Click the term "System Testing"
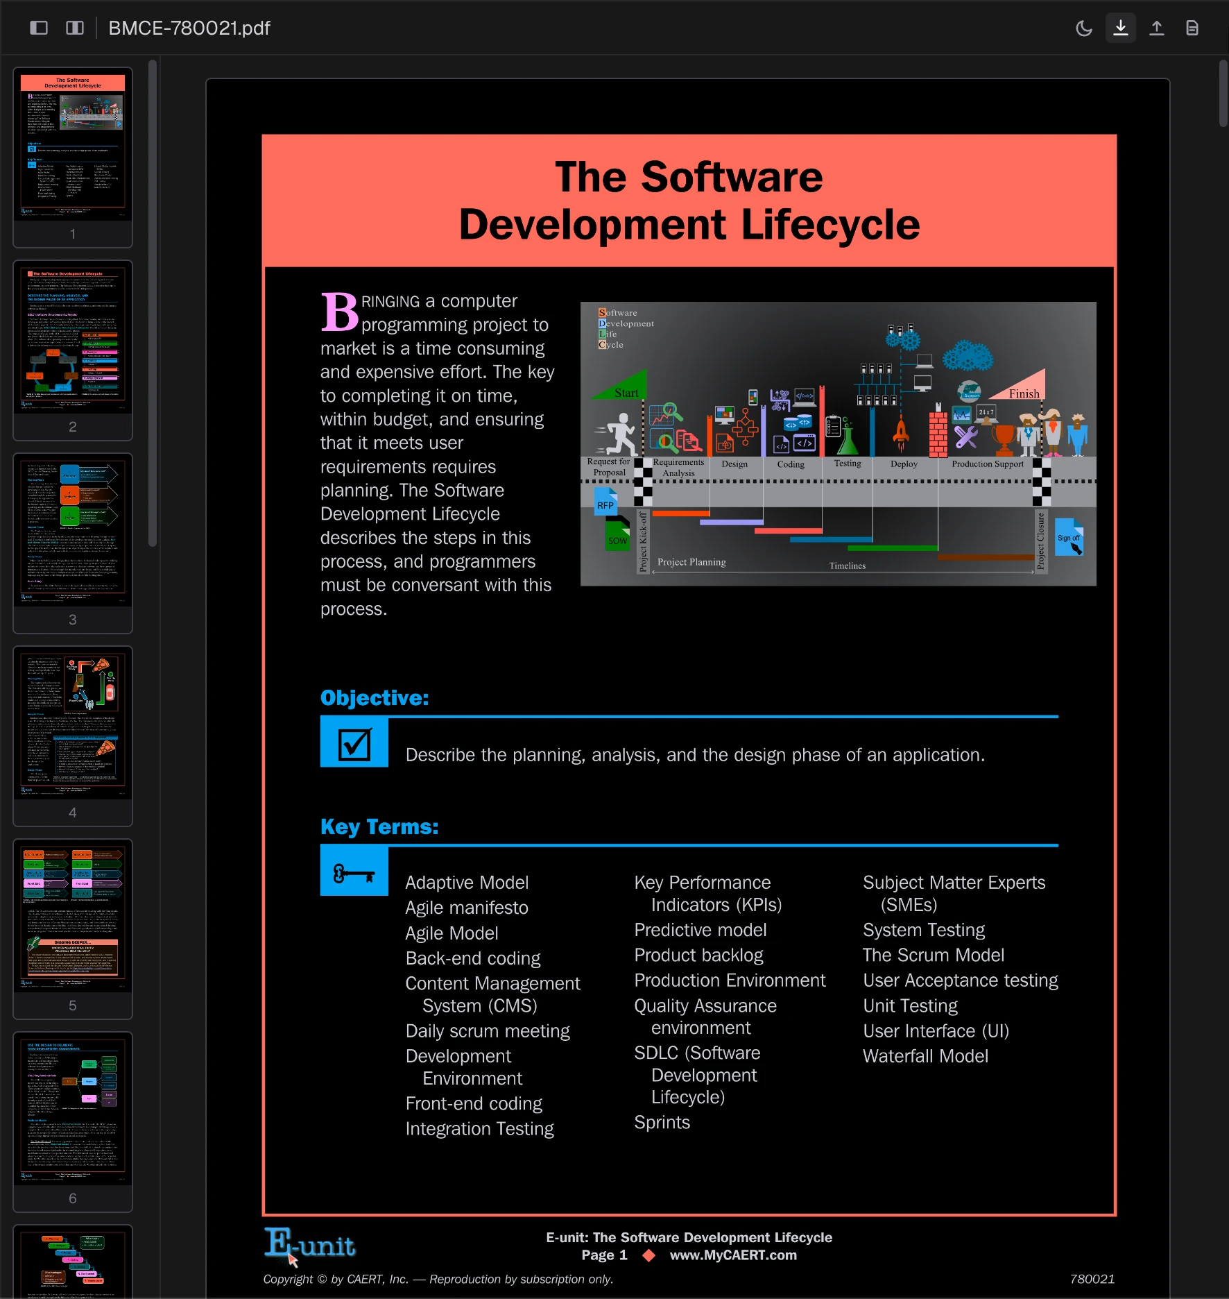 [924, 930]
